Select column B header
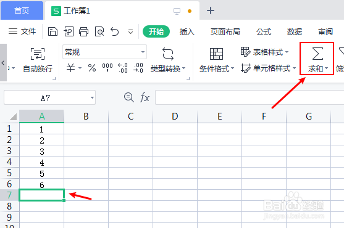 click(86, 116)
